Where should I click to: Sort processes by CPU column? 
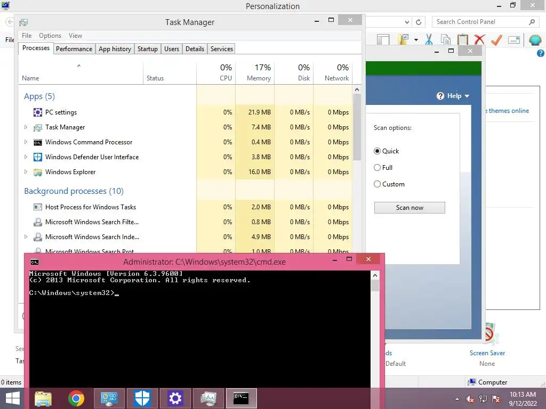(x=216, y=72)
